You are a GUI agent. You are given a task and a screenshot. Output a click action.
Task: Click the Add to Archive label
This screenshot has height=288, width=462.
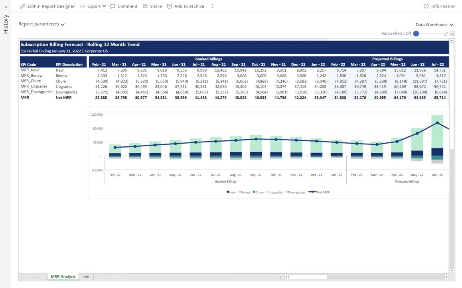[189, 6]
